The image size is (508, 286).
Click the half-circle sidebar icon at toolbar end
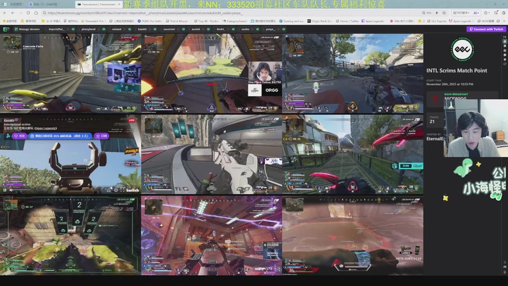coord(504,13)
